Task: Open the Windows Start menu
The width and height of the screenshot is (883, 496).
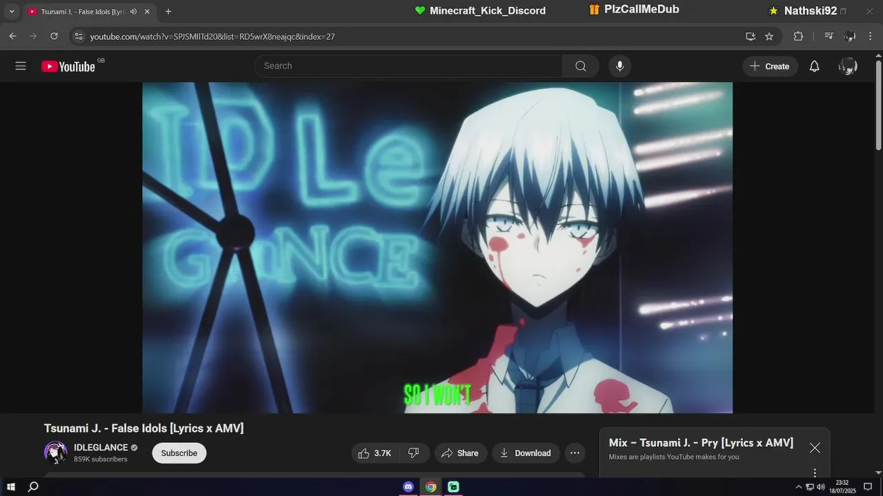Action: pyautogui.click(x=11, y=487)
